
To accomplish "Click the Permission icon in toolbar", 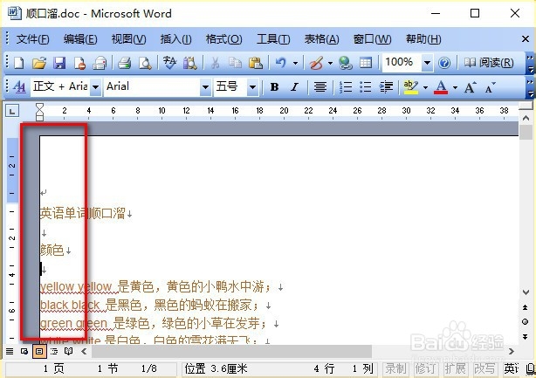I will tap(79, 63).
